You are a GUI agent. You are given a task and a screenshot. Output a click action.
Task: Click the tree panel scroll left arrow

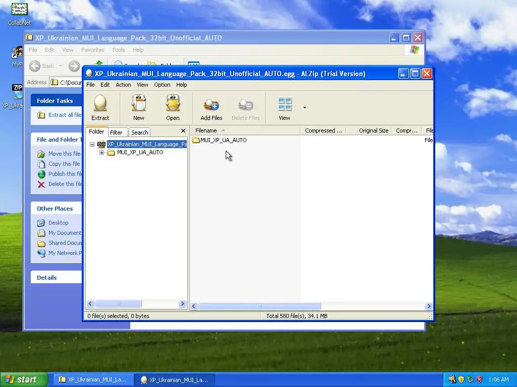point(90,304)
